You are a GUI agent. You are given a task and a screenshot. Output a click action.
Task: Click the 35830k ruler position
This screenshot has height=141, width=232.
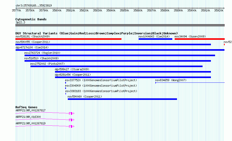97,10
